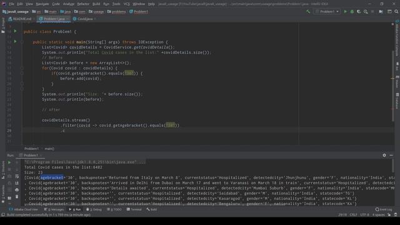Collapse the main method fold marker
The image size is (400, 225).
(22, 42)
